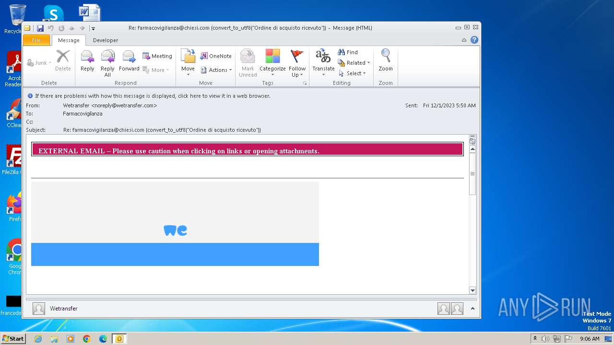
Task: Open the Categorize color menu
Action: (272, 63)
